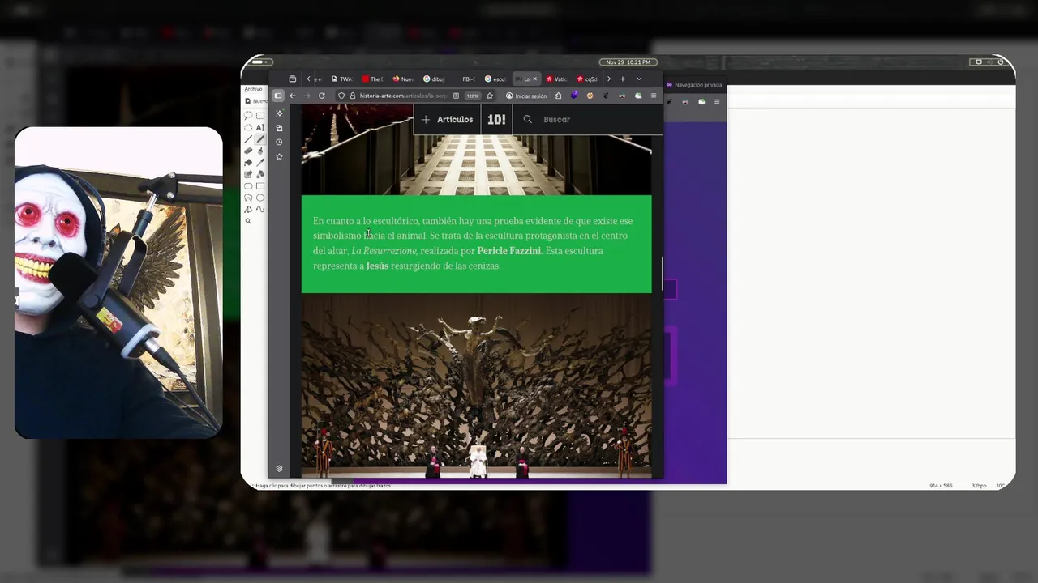
Task: Select the Ellipse shape tool
Action: [260, 198]
